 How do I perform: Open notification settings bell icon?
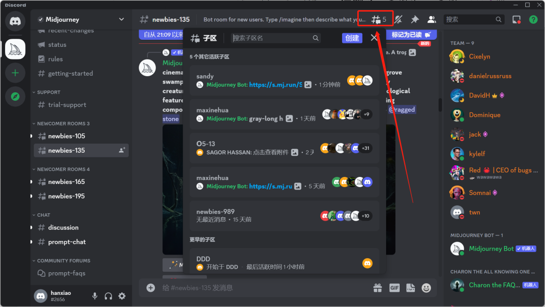(398, 20)
